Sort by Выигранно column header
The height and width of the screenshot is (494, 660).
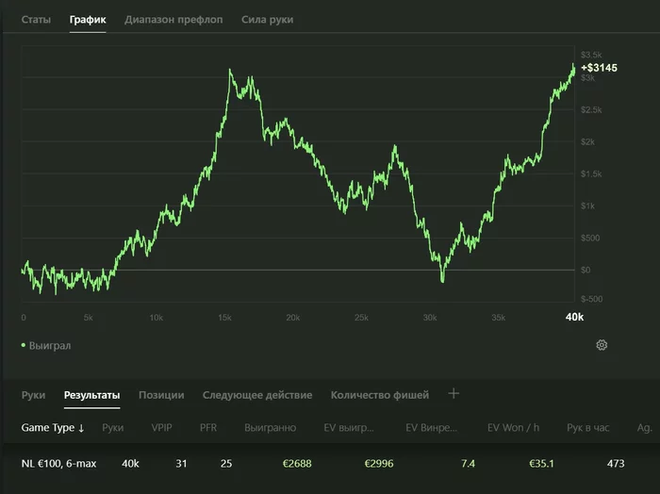pyautogui.click(x=271, y=428)
